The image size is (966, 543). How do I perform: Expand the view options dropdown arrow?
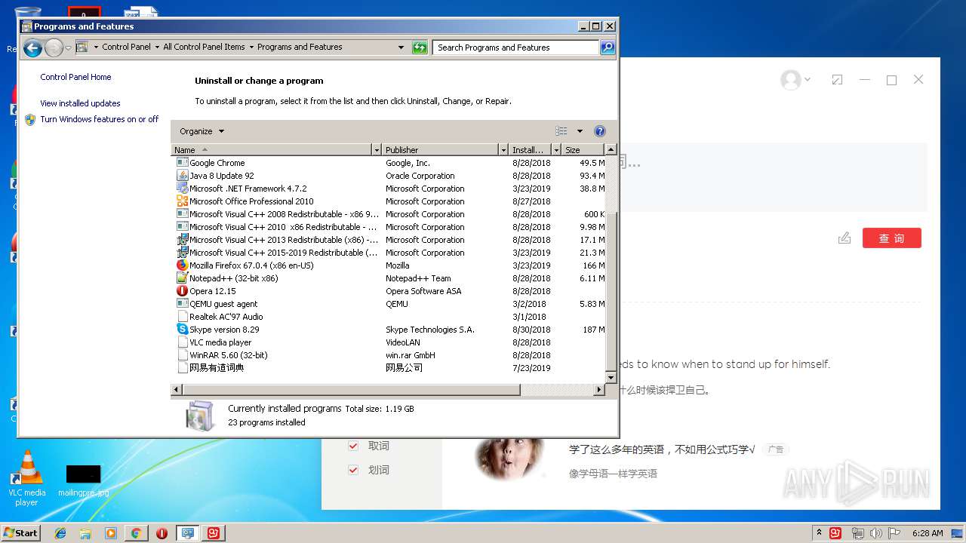coord(580,131)
